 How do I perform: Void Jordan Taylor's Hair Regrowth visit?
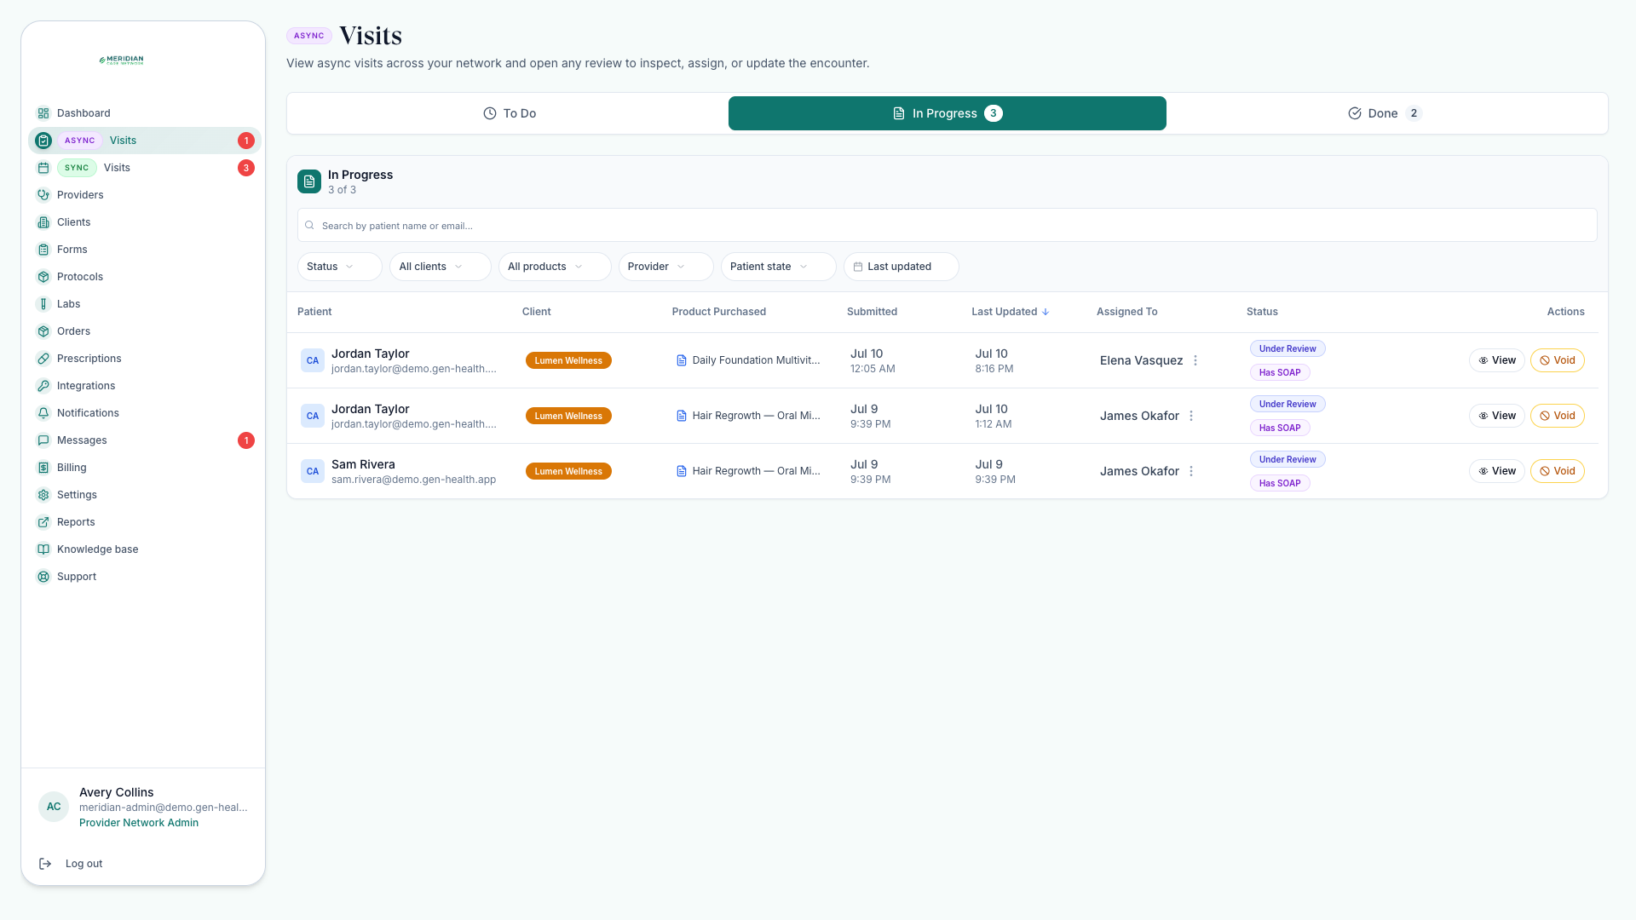(1557, 416)
